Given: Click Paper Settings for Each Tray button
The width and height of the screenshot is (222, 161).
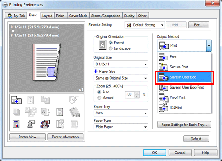Looking at the screenshot, I should click(184, 125).
